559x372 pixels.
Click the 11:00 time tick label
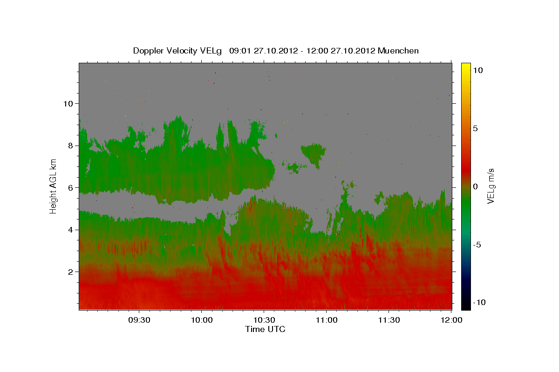326,320
